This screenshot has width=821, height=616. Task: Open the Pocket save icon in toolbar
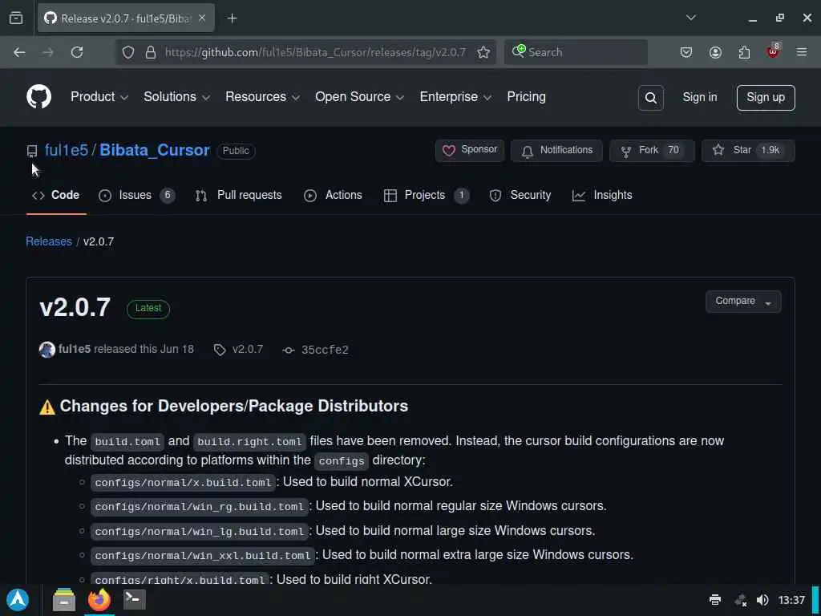(x=686, y=52)
